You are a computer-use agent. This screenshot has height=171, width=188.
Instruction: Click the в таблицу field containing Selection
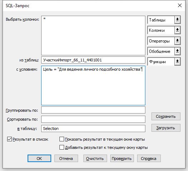click(x=93, y=129)
